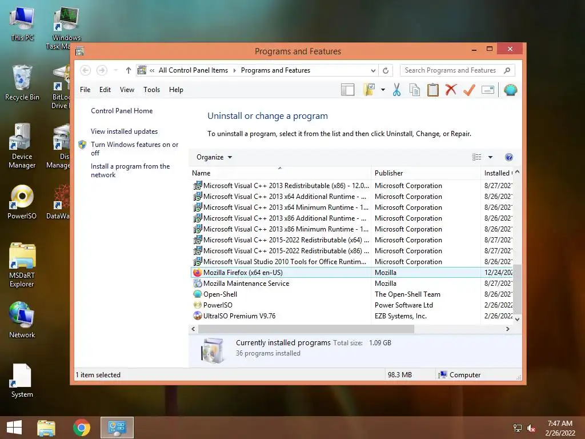Click the change view list icon

pos(476,157)
